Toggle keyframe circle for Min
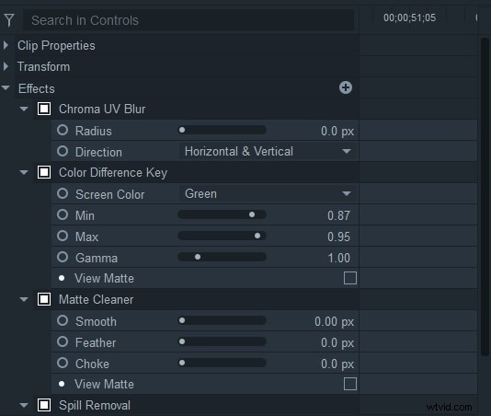Viewport: 491px width, 416px height. click(x=63, y=214)
